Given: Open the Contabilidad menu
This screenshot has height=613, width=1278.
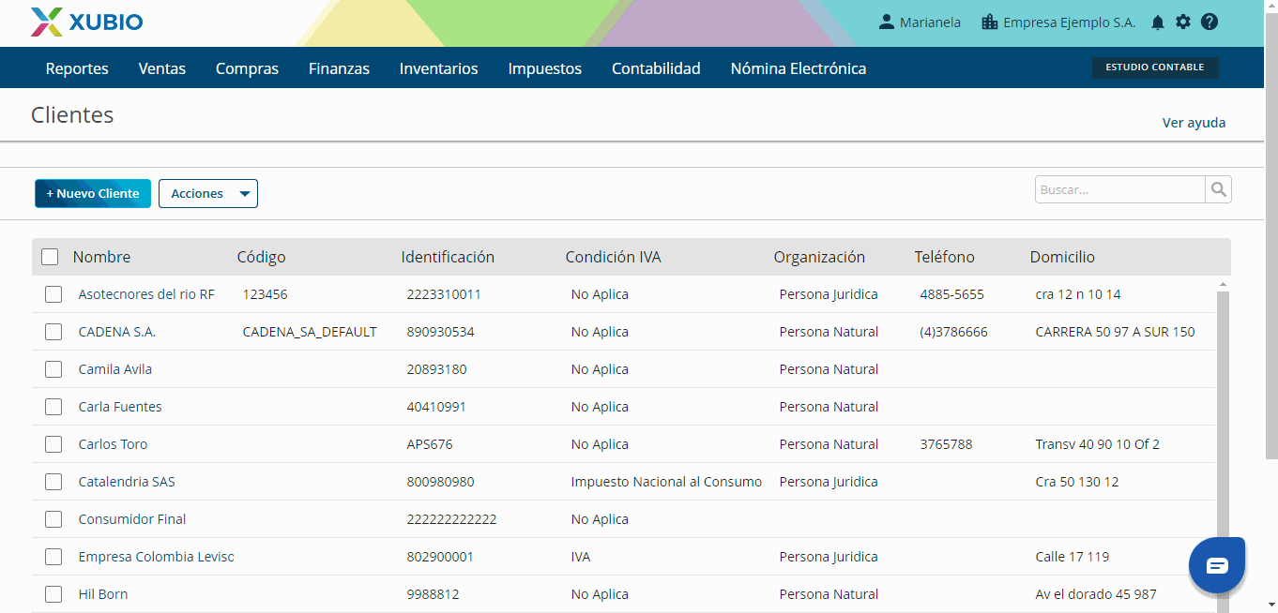Looking at the screenshot, I should [656, 68].
